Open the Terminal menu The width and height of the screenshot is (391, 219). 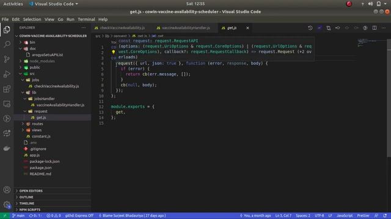[86, 19]
